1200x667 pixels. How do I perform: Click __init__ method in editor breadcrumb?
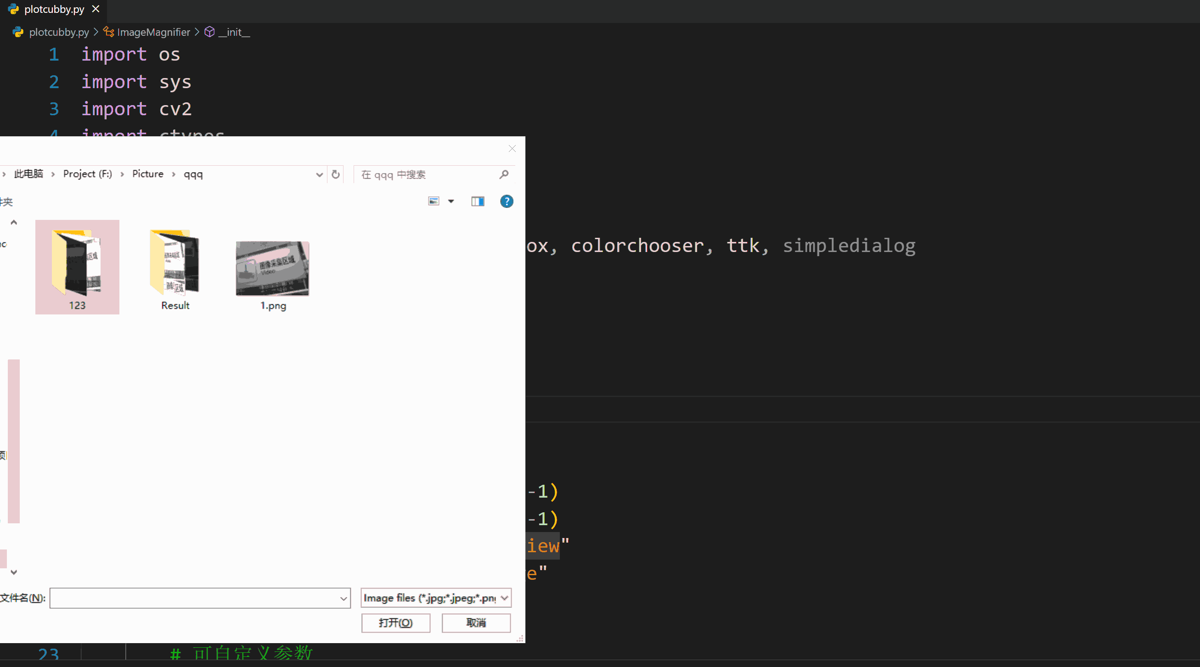pos(234,32)
